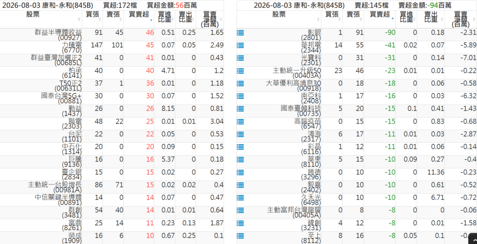Select stock 榮成 (1909)
Screen dimensions: 477x244
click(x=72, y=238)
